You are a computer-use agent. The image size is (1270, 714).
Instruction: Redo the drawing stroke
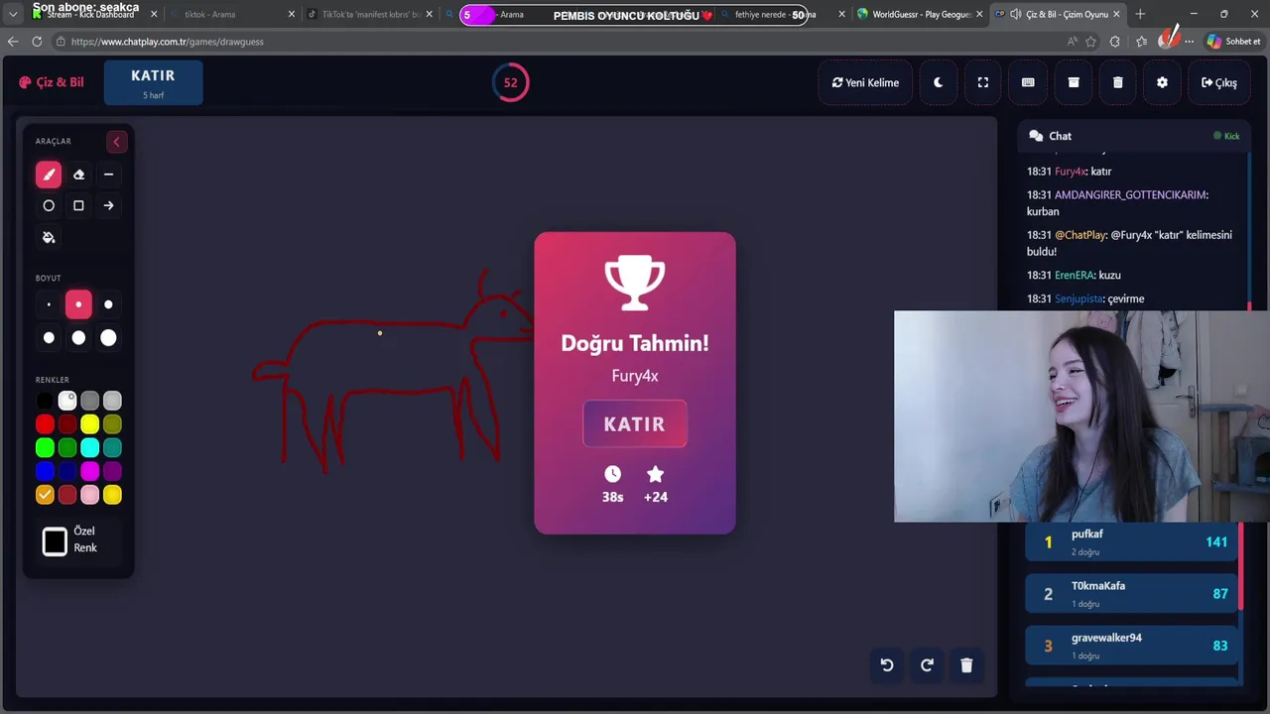point(927,665)
